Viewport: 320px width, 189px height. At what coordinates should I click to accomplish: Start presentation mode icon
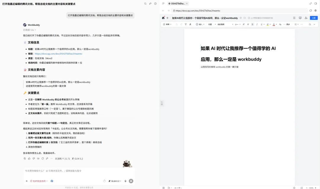(x=300, y=18)
